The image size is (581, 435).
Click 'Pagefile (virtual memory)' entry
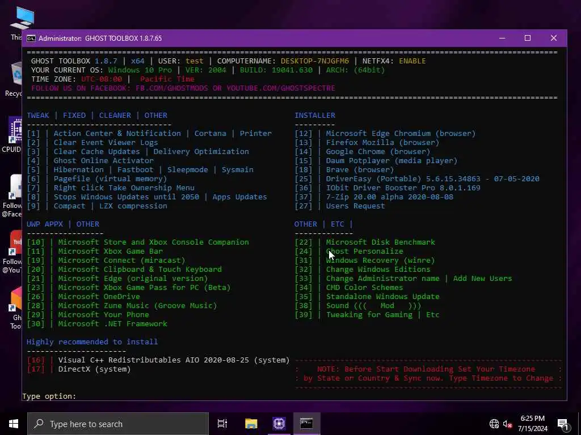111,178
